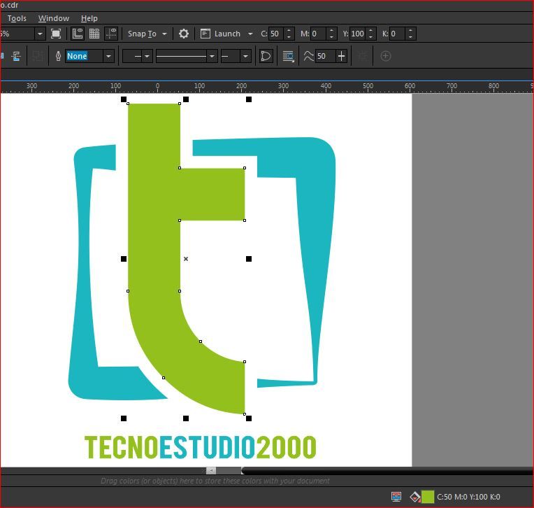534x508 pixels.
Task: Open Options via the gear icon
Action: coord(184,34)
